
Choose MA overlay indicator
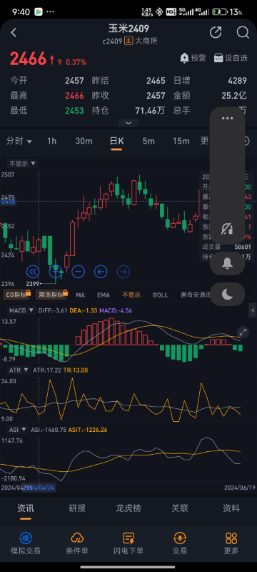click(x=80, y=295)
